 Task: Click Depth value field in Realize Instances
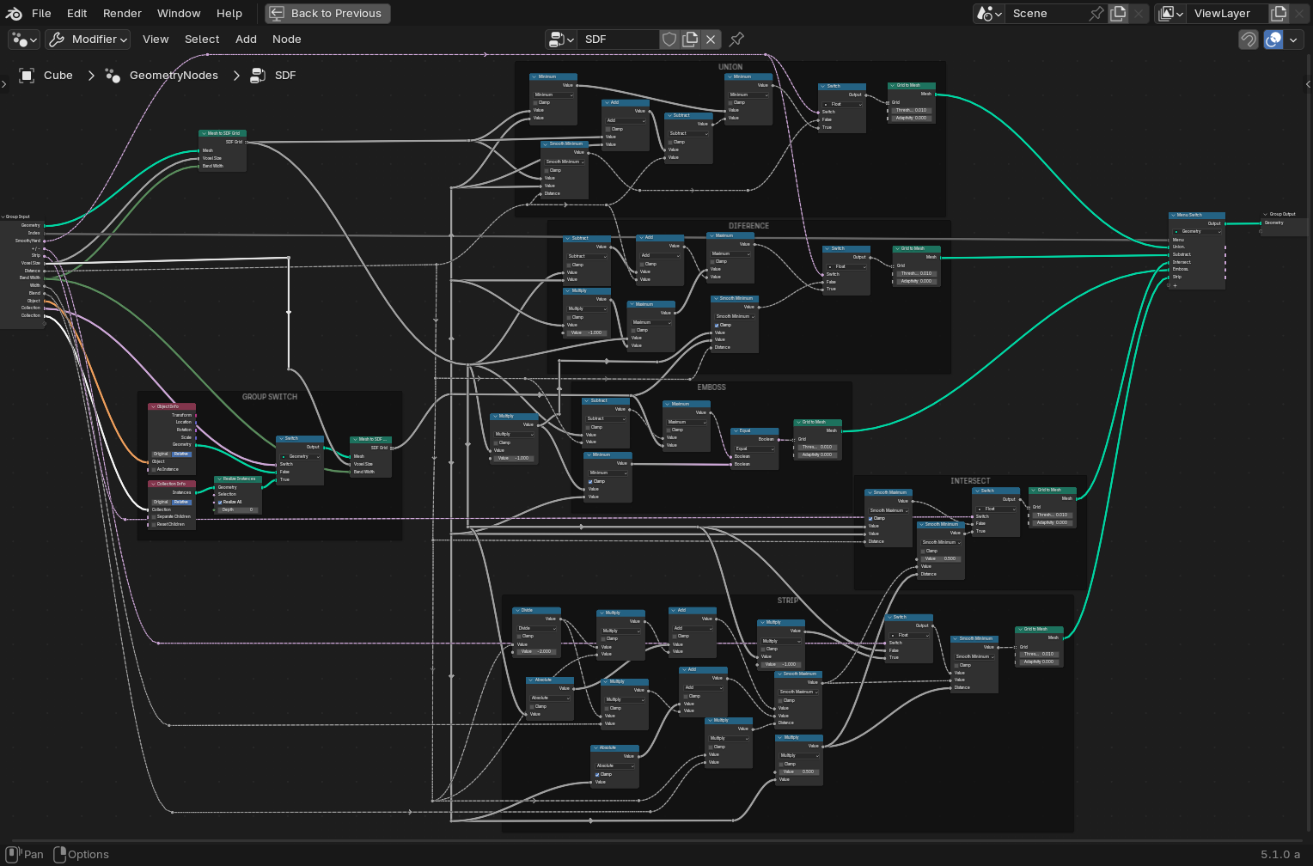(238, 509)
